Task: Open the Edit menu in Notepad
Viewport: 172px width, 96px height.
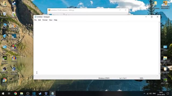Action: pyautogui.click(x=40, y=20)
